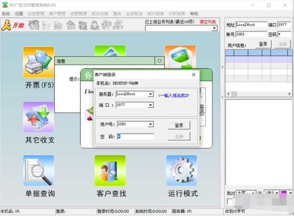This screenshot has height=216, width=294.
Task: Open the 用户号 1001 dropdown
Action: coord(150,124)
